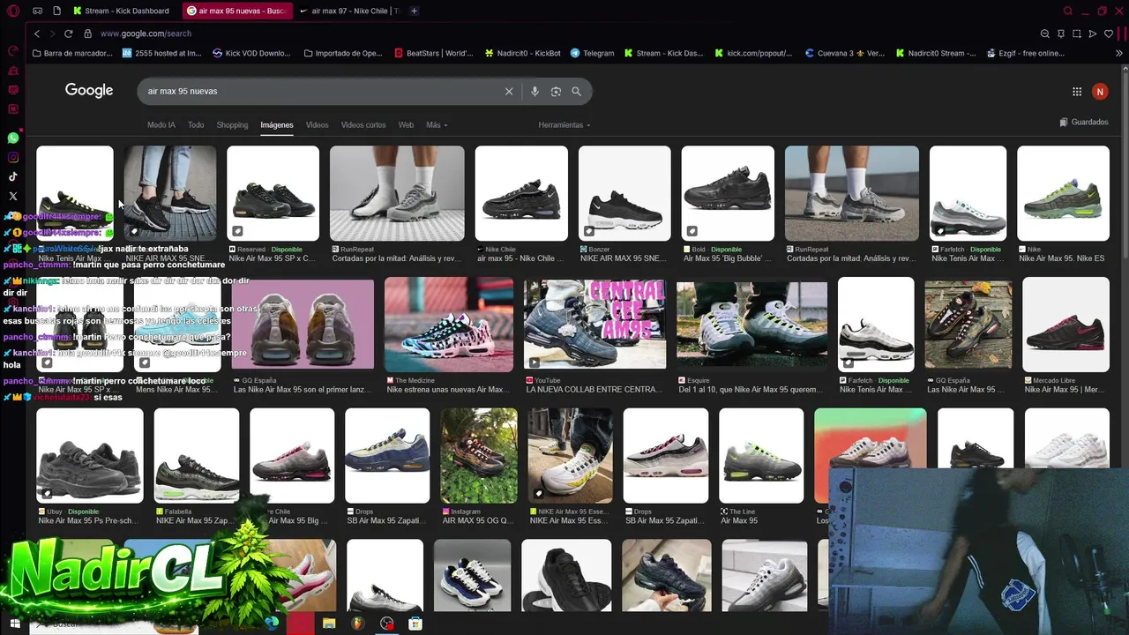Open Falabella NIKE Air Max 95 thumbnail
1129x635 pixels.
(x=197, y=455)
